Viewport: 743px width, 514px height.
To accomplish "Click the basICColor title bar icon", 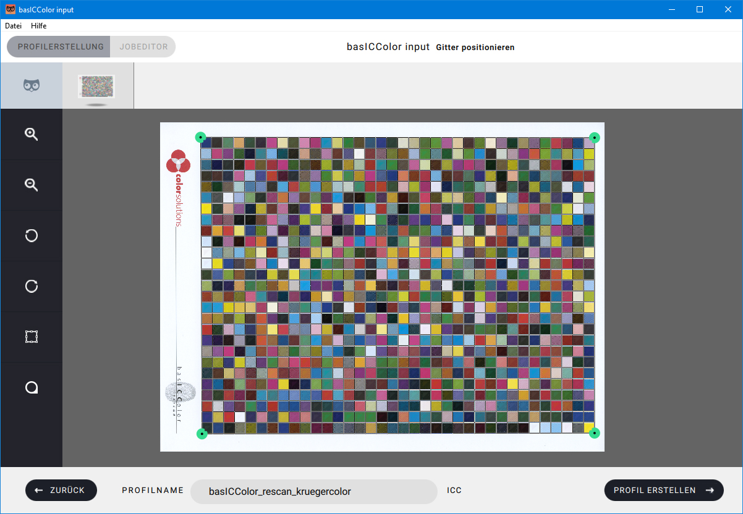I will (11, 9).
